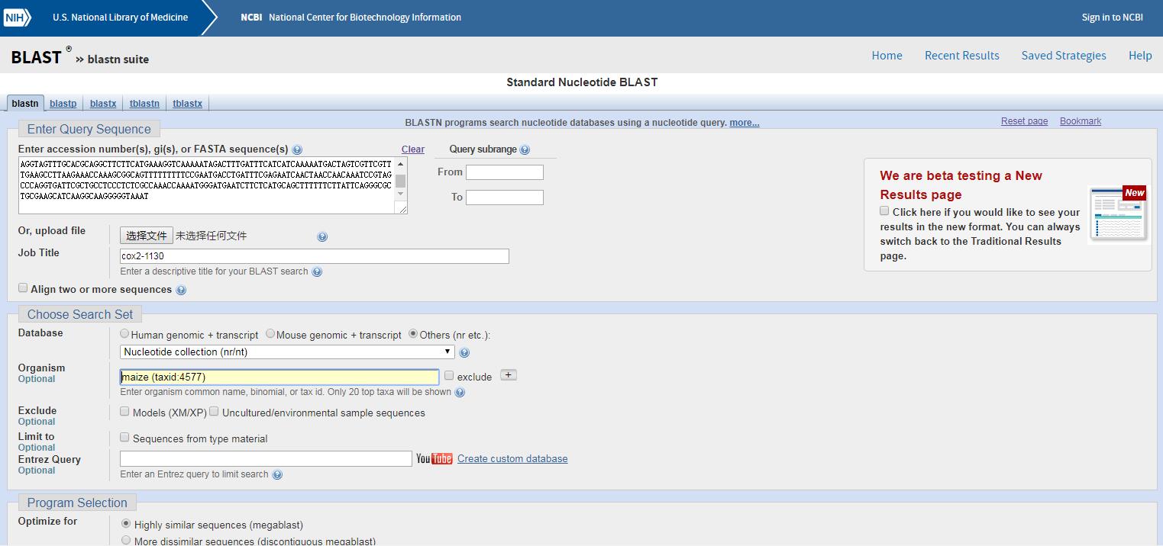The image size is (1163, 546).
Task: Click the Job Title field
Action: point(315,256)
